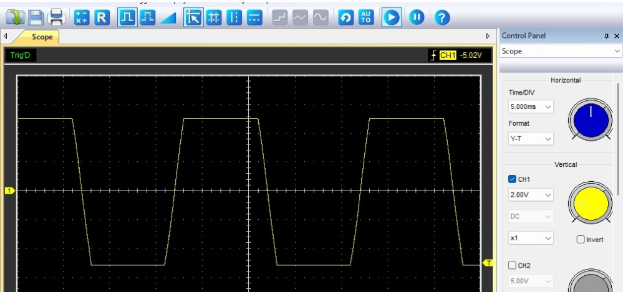Select the Scope tab
Screen dimensions: 623x292
pyautogui.click(x=42, y=37)
